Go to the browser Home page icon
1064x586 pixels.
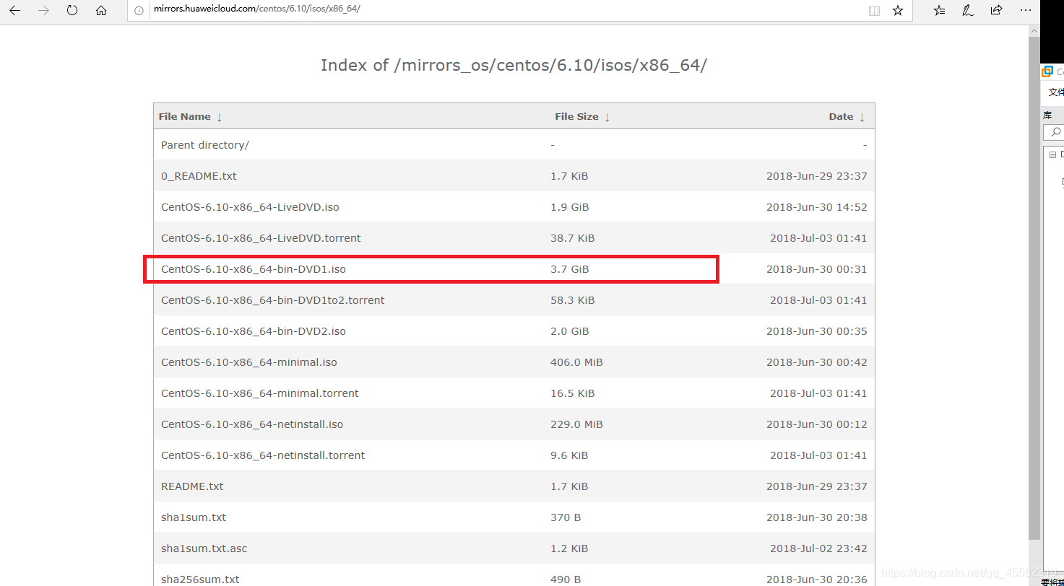[101, 11]
